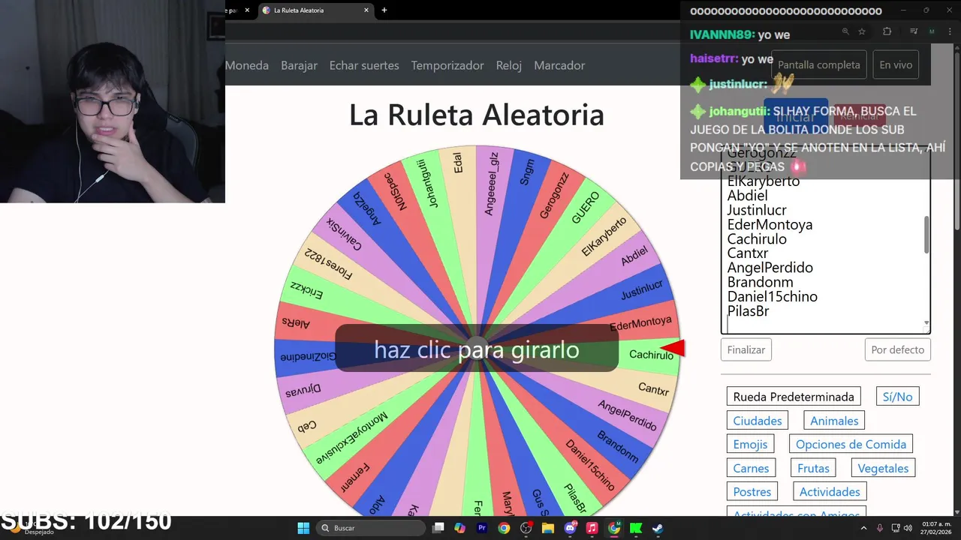Click the Cantxr entry in names list
The height and width of the screenshot is (540, 961).
click(x=748, y=253)
